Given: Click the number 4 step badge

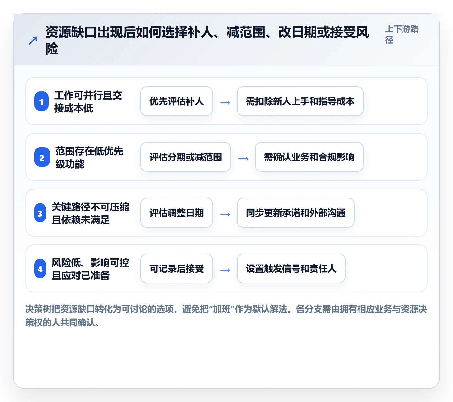Looking at the screenshot, I should click(40, 269).
